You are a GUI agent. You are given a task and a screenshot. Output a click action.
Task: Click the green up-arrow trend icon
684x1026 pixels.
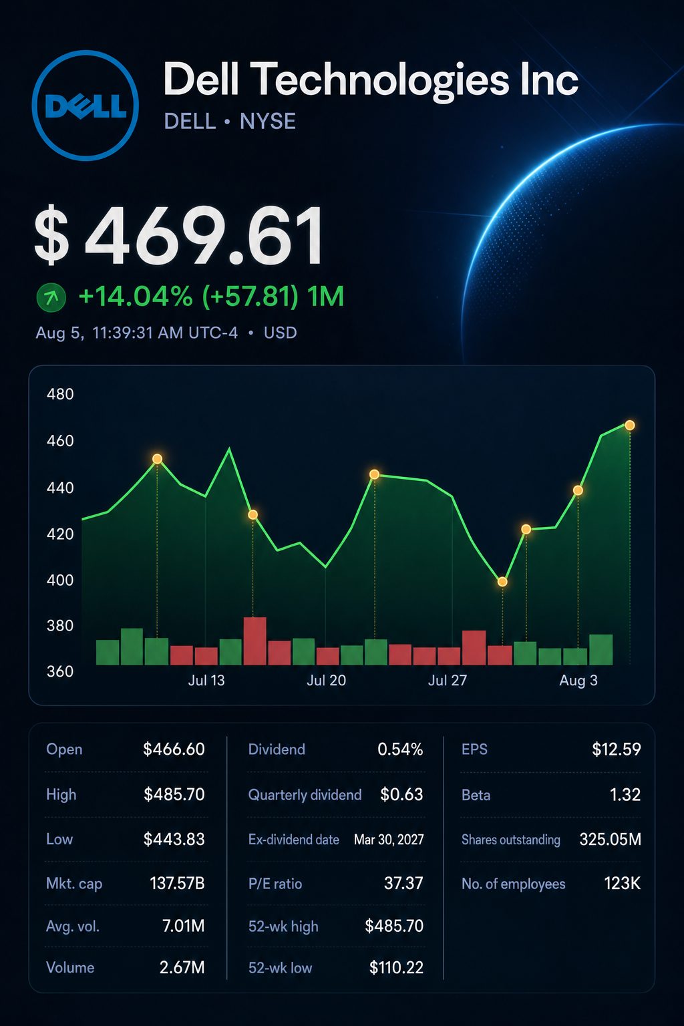(51, 298)
